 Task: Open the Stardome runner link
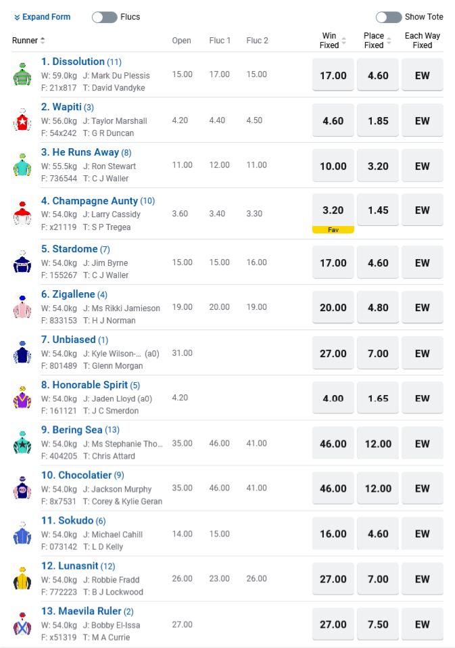[x=70, y=250]
